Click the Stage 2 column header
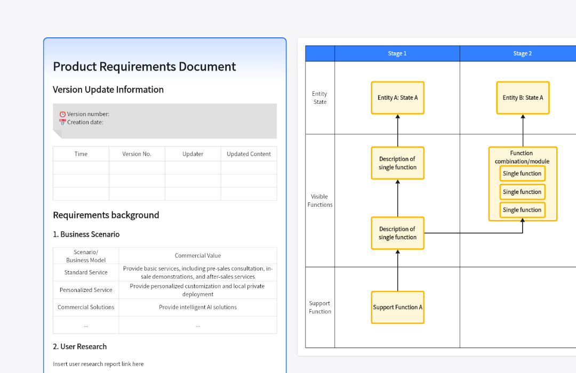This screenshot has height=373, width=576. [522, 53]
